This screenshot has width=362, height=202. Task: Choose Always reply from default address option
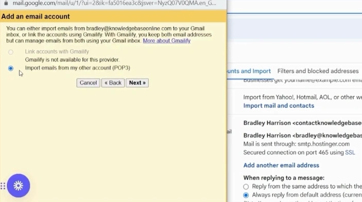(246, 195)
